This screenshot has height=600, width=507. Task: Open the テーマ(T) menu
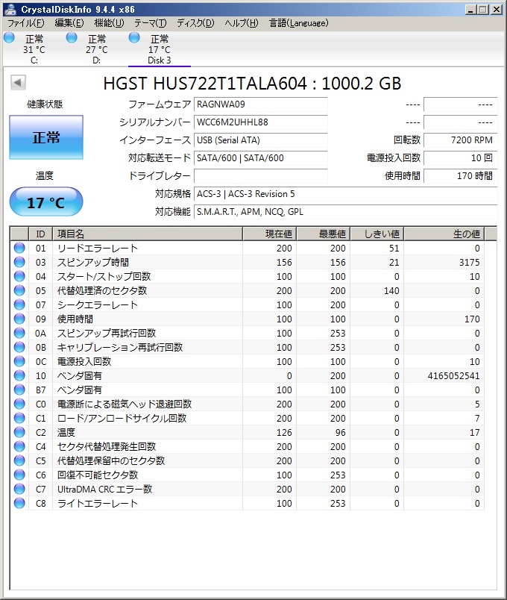click(x=151, y=23)
